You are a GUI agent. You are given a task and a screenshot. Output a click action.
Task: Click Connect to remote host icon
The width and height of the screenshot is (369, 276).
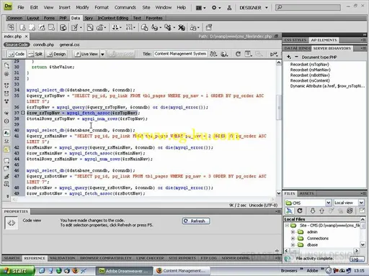[290, 211]
